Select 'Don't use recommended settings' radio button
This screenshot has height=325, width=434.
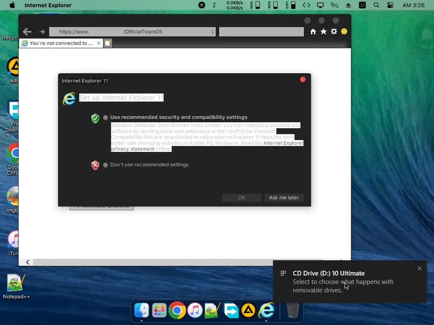[106, 165]
